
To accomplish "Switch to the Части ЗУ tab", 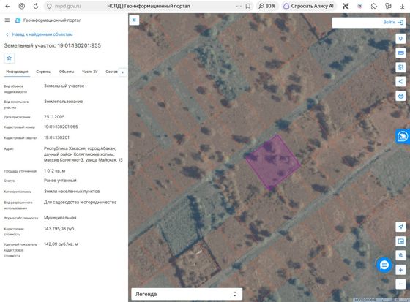I will (x=89, y=72).
